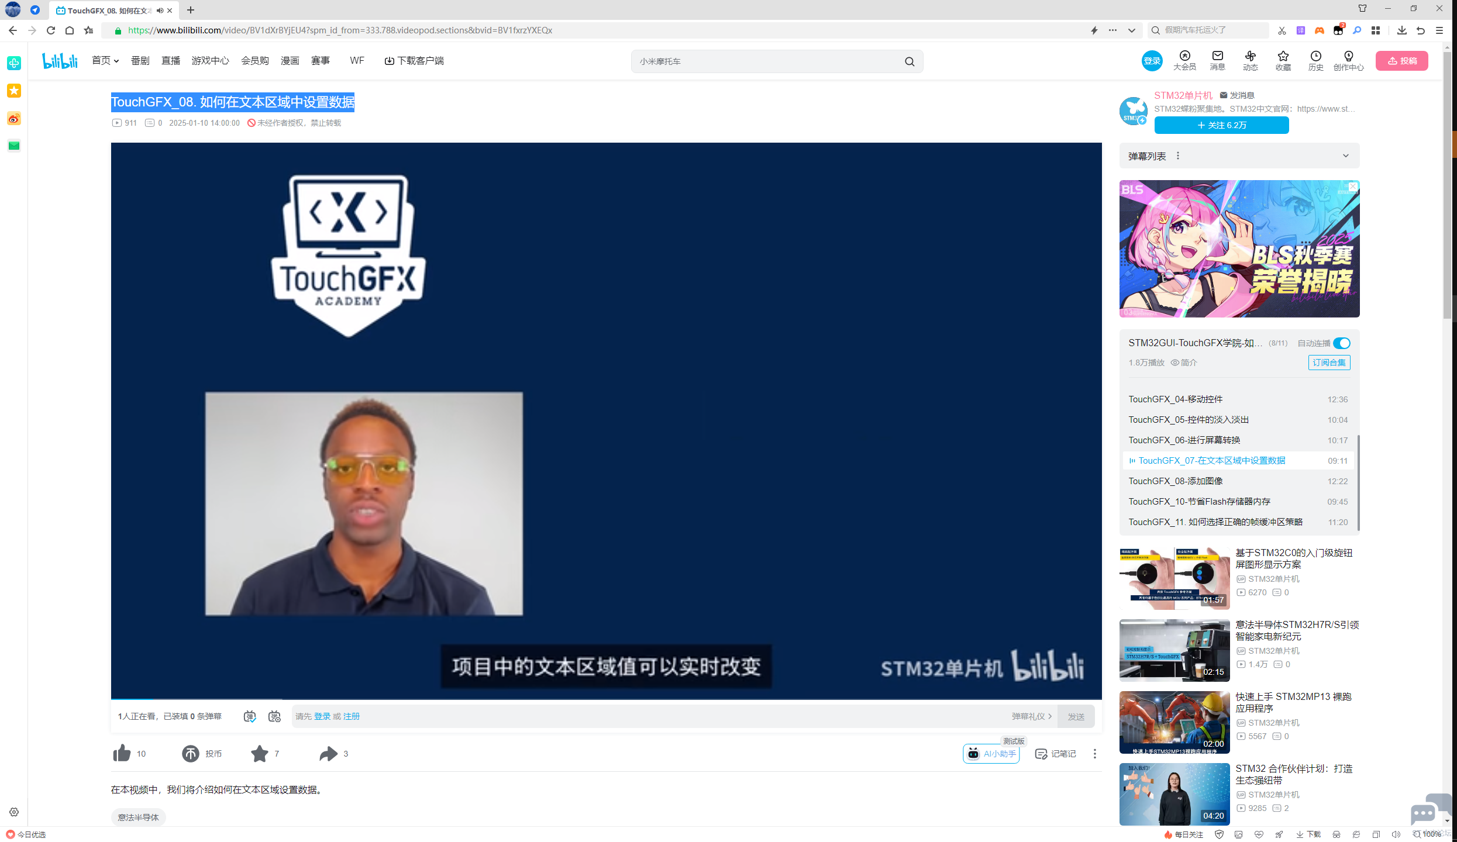Click the like thumbs-up icon

coord(122,753)
